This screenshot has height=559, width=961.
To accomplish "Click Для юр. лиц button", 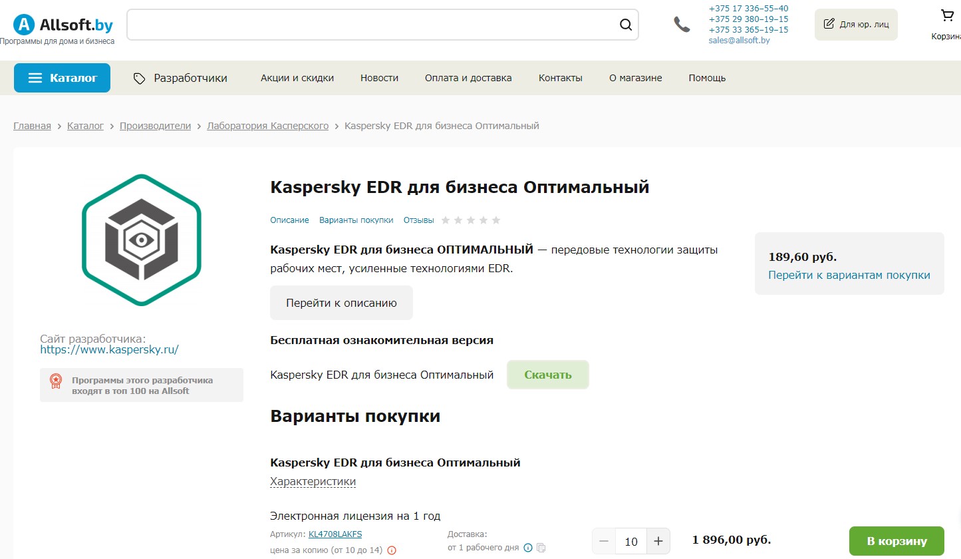I will [x=856, y=25].
